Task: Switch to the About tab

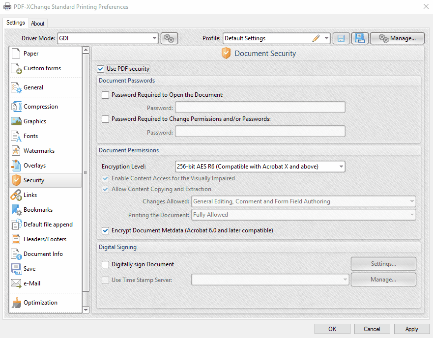Action: 38,23
